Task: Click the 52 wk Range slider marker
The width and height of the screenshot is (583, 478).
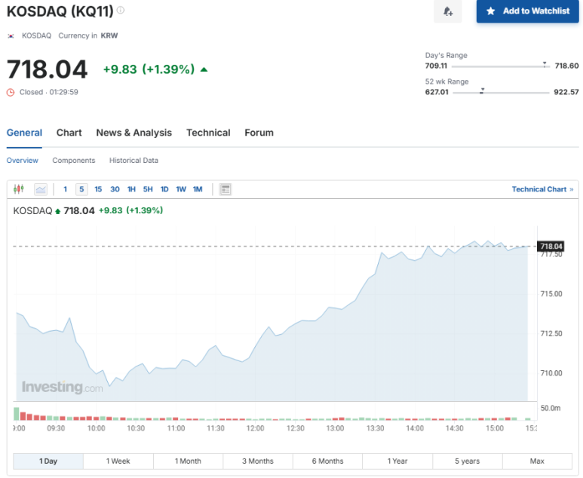Action: pyautogui.click(x=482, y=90)
